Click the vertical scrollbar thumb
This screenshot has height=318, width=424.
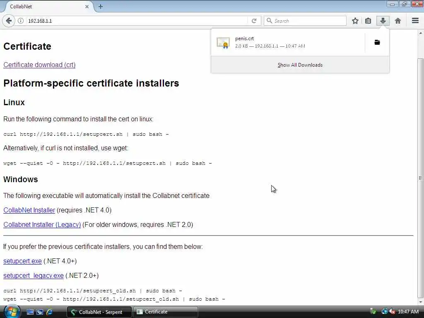[x=420, y=178]
